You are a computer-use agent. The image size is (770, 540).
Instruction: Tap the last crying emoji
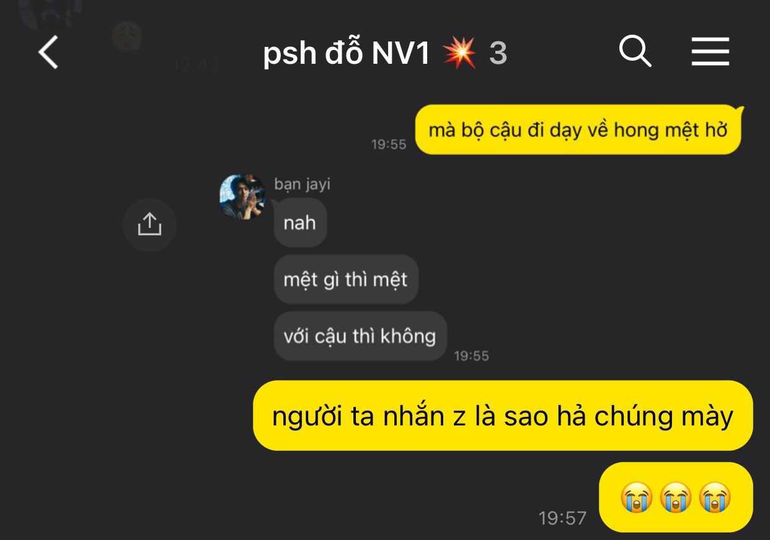click(x=715, y=498)
